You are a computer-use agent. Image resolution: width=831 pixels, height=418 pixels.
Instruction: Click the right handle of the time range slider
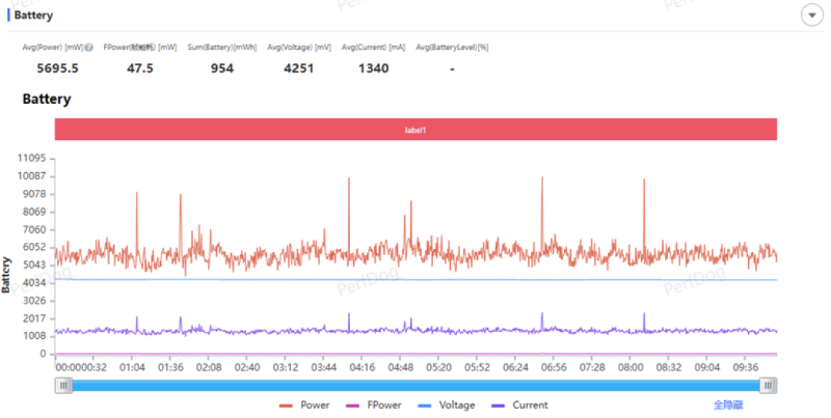[x=768, y=385]
